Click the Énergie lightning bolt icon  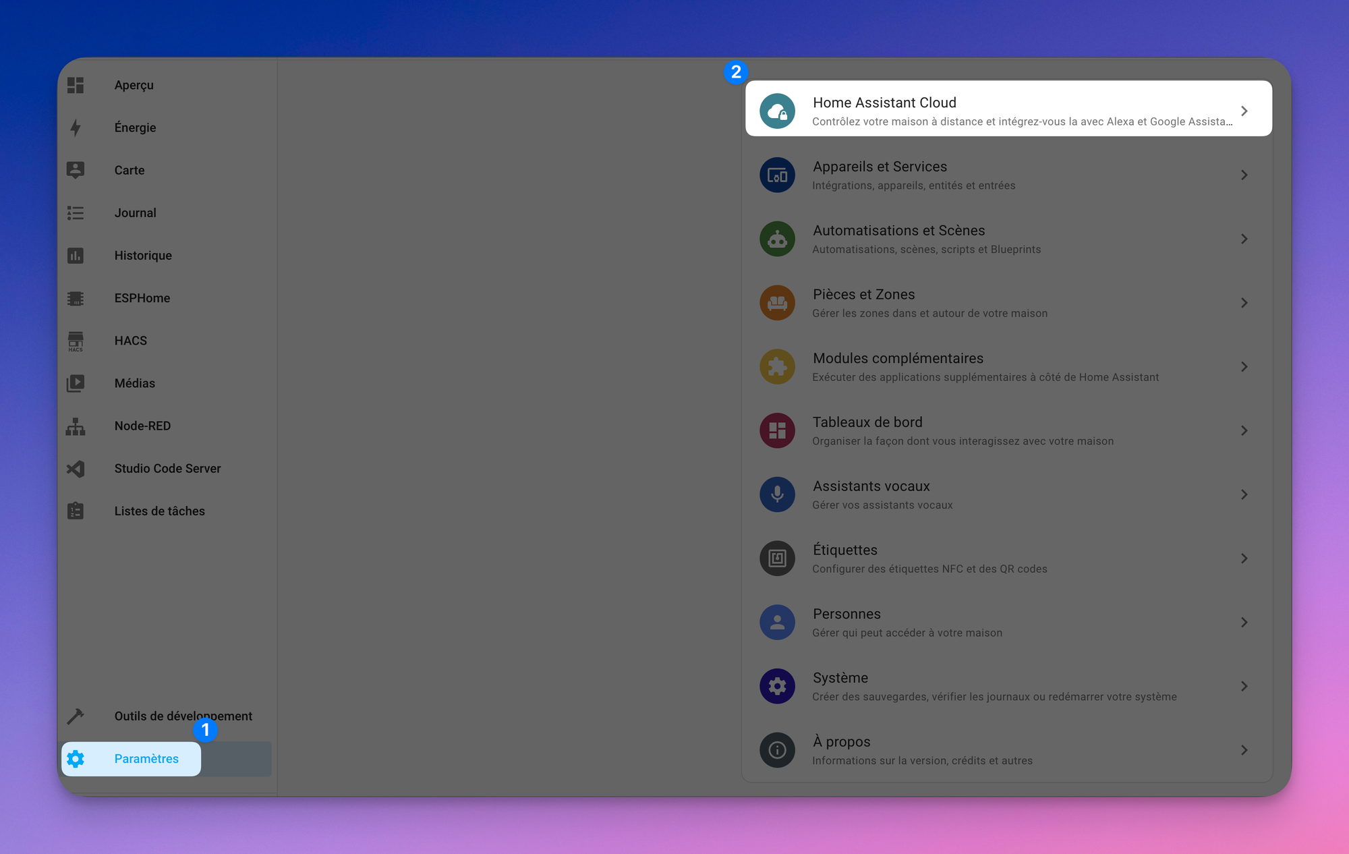click(76, 127)
